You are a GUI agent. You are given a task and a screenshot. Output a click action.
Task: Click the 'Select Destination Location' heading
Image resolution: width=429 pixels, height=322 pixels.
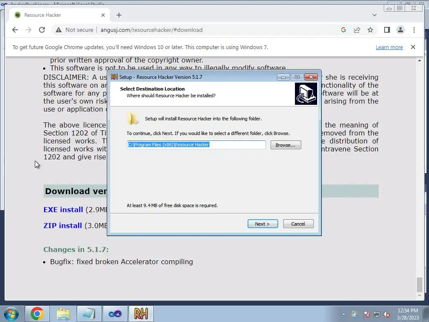pos(152,89)
